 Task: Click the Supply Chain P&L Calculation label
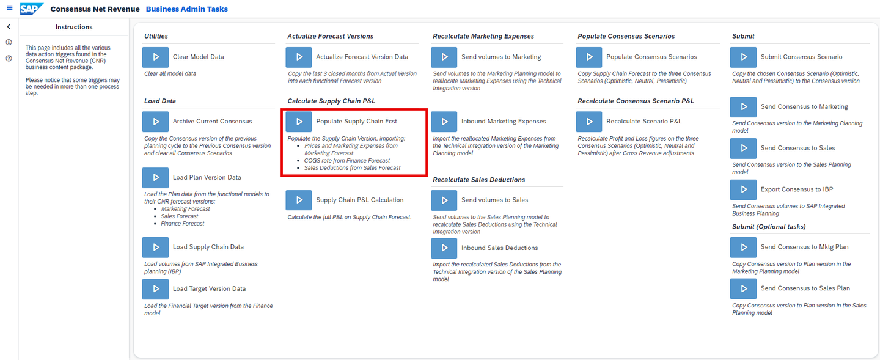tap(360, 200)
